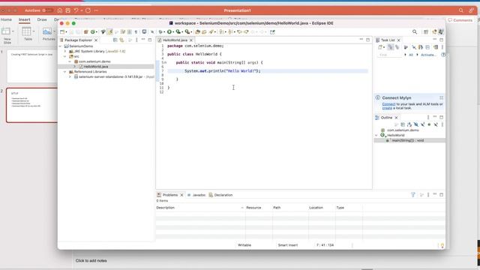Viewport: 480px width, 270px height.
Task: Toggle Link with Editor in Package Explorer
Action: pos(121,40)
